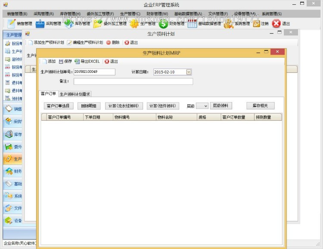
Task: Click 库存相关 button
Action: tap(261, 106)
